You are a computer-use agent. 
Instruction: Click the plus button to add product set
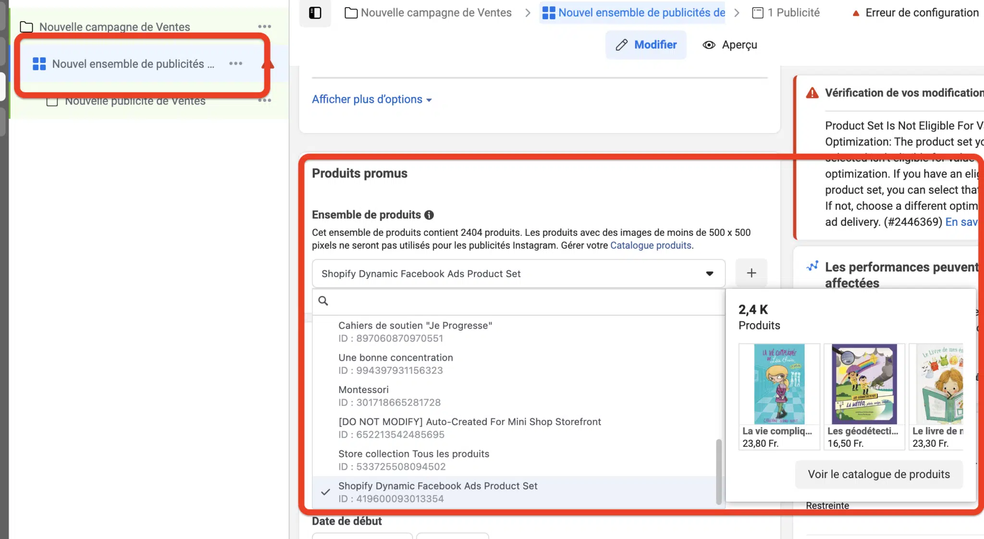751,273
